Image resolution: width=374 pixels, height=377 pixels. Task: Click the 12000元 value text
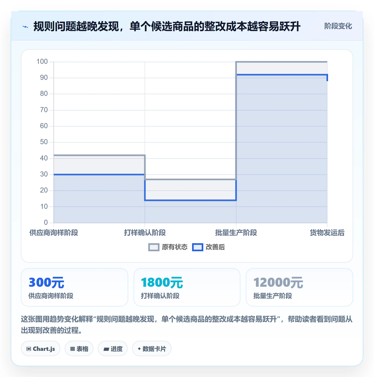tap(278, 282)
